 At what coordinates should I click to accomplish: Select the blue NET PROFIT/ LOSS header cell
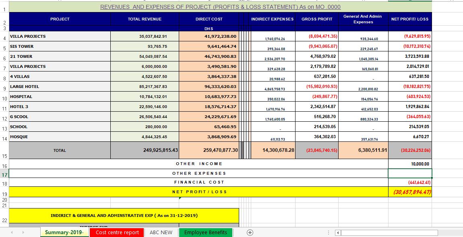point(410,19)
